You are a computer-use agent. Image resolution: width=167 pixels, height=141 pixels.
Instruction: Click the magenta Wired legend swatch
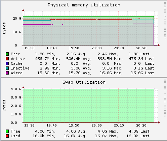[7, 73]
